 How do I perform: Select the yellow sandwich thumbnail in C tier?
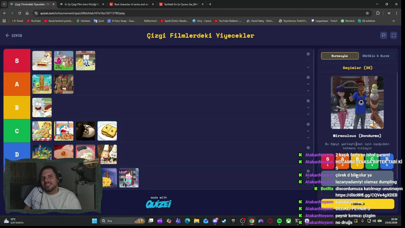tap(107, 131)
